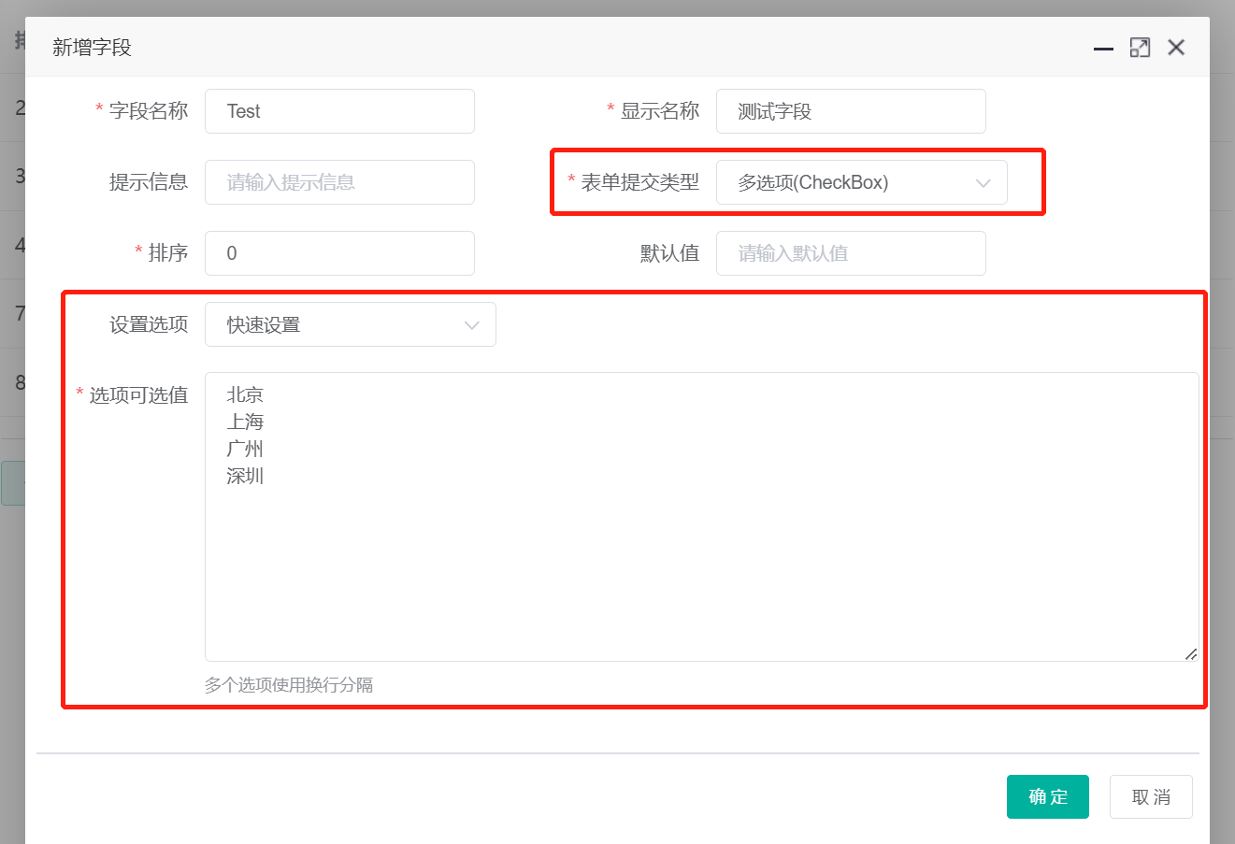The height and width of the screenshot is (844, 1235).
Task: Click the 表单提交类型 dropdown arrow icon
Action: tap(983, 182)
